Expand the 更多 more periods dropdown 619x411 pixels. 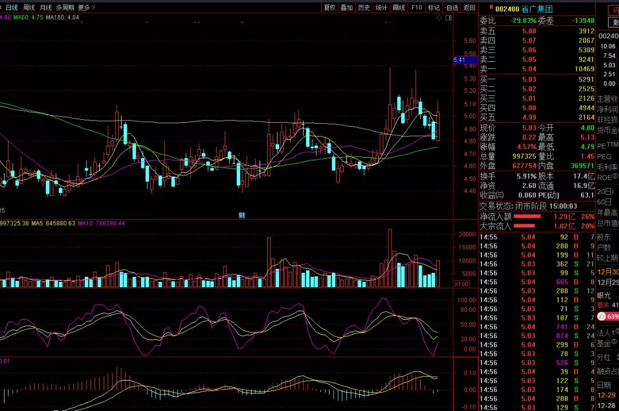87,7
